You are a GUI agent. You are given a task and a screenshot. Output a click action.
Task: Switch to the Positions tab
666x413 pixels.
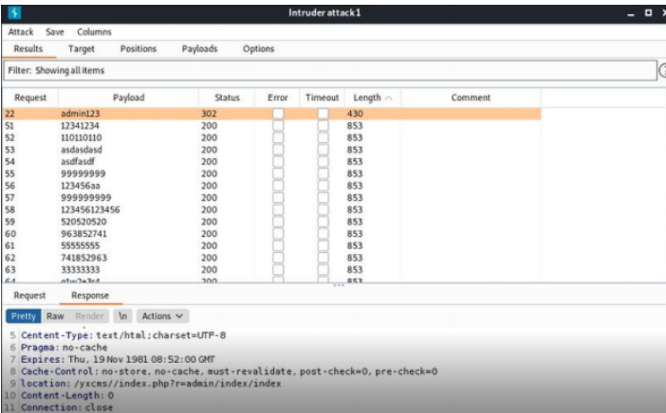coord(139,48)
